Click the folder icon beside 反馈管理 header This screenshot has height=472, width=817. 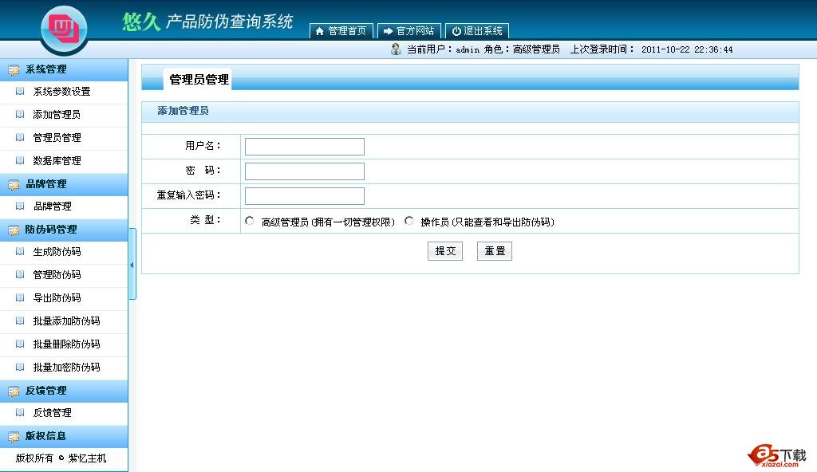[x=14, y=391]
